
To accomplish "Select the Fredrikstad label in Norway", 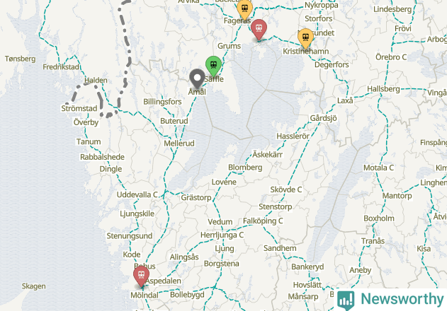I will (61, 67).
